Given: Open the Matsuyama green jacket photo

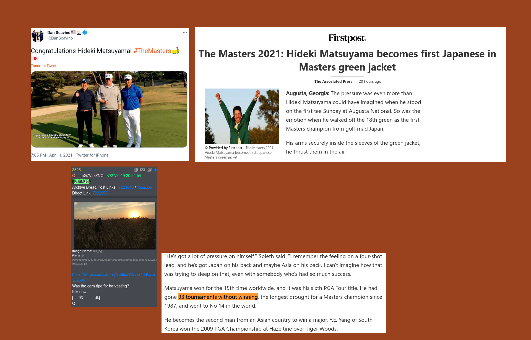Looking at the screenshot, I should click(x=242, y=116).
